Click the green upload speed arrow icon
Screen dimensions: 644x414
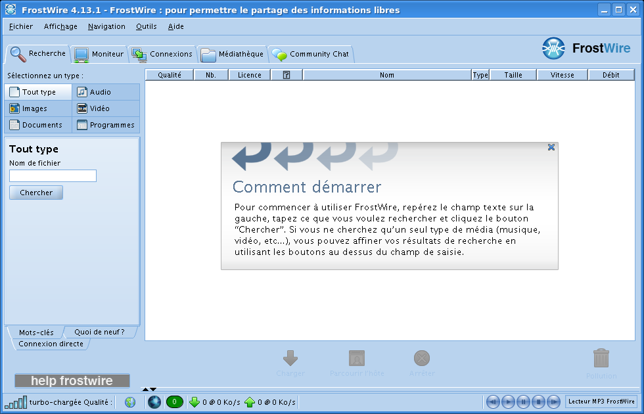(250, 402)
